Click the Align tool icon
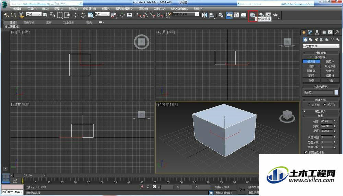Screen dimensions: 343x196 point(212,15)
